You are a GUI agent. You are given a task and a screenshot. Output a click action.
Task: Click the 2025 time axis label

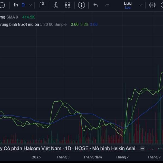point(36,157)
